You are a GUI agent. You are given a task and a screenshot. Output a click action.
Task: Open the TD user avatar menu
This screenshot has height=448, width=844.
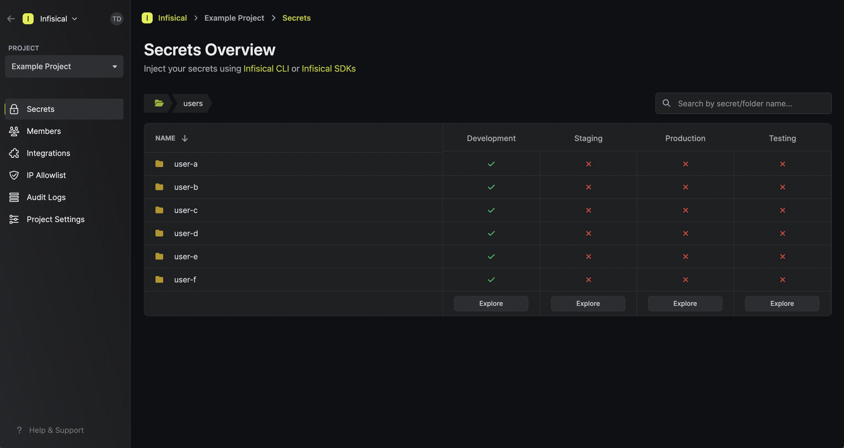click(117, 19)
